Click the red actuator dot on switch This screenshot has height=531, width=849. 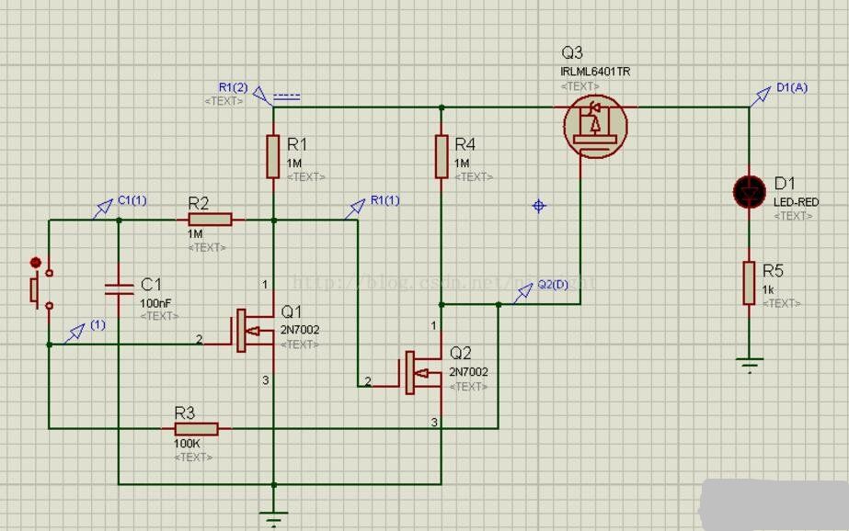coord(36,263)
